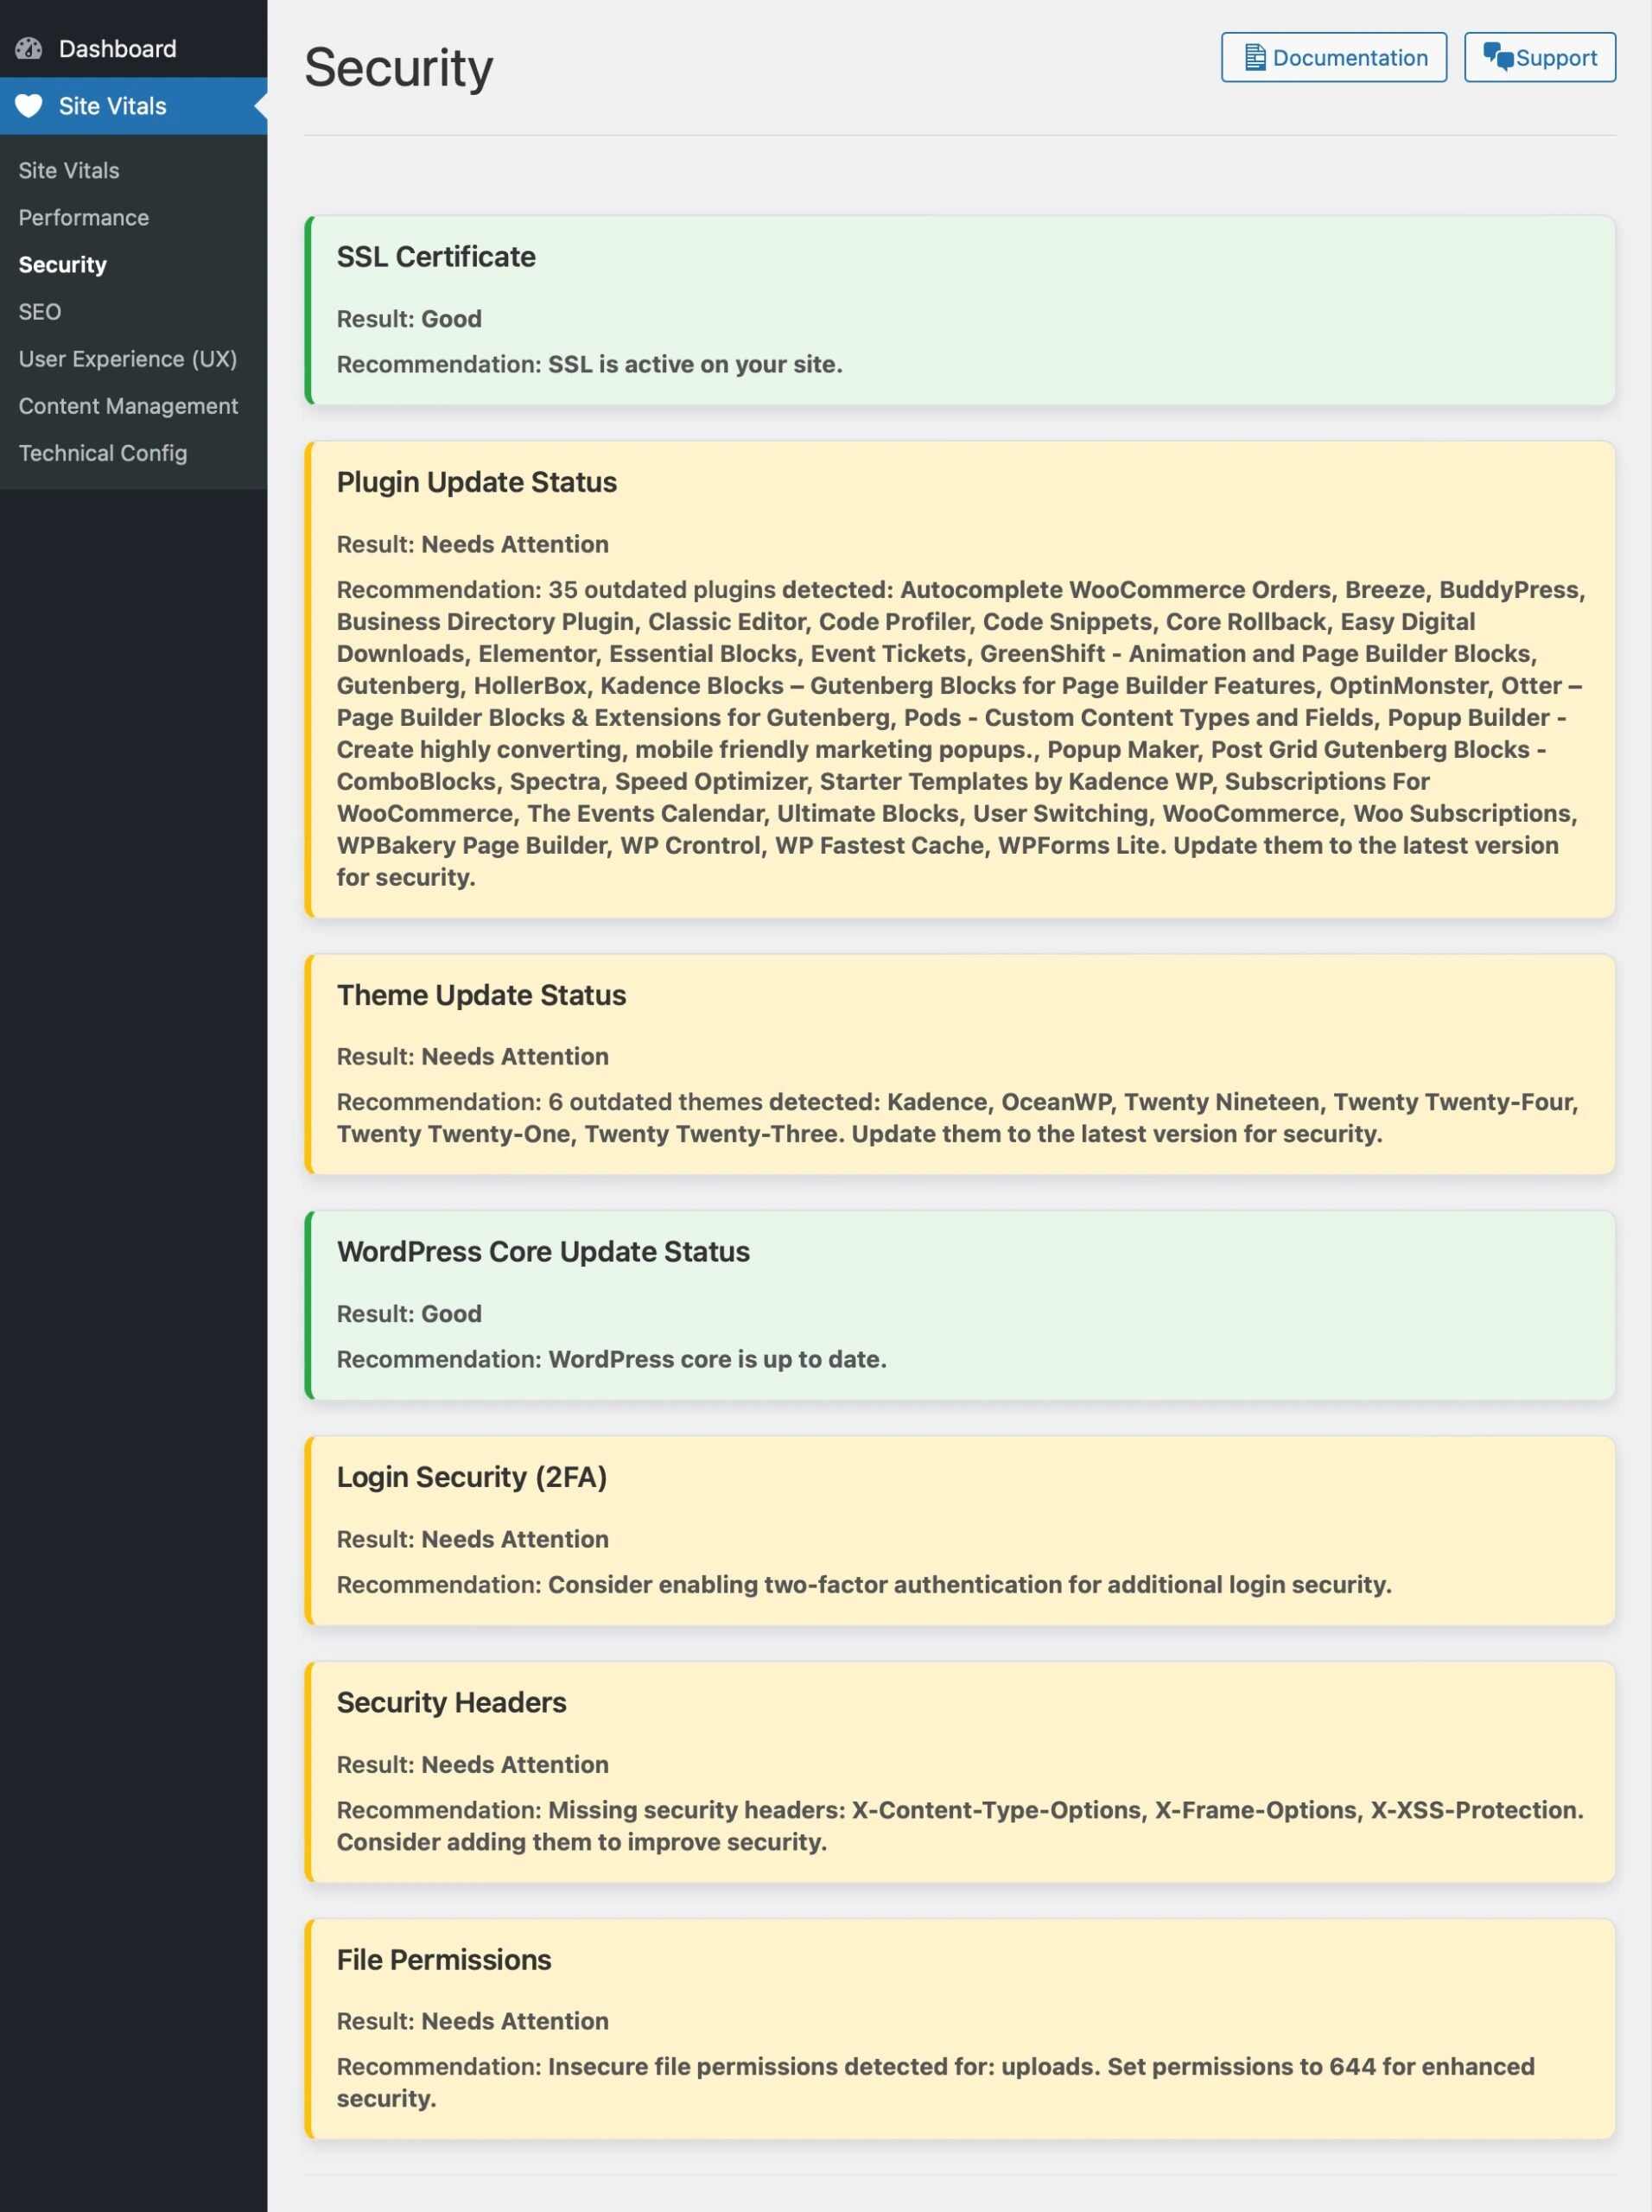Click the File Permissions card title
The image size is (1652, 2212).
coord(444,1960)
